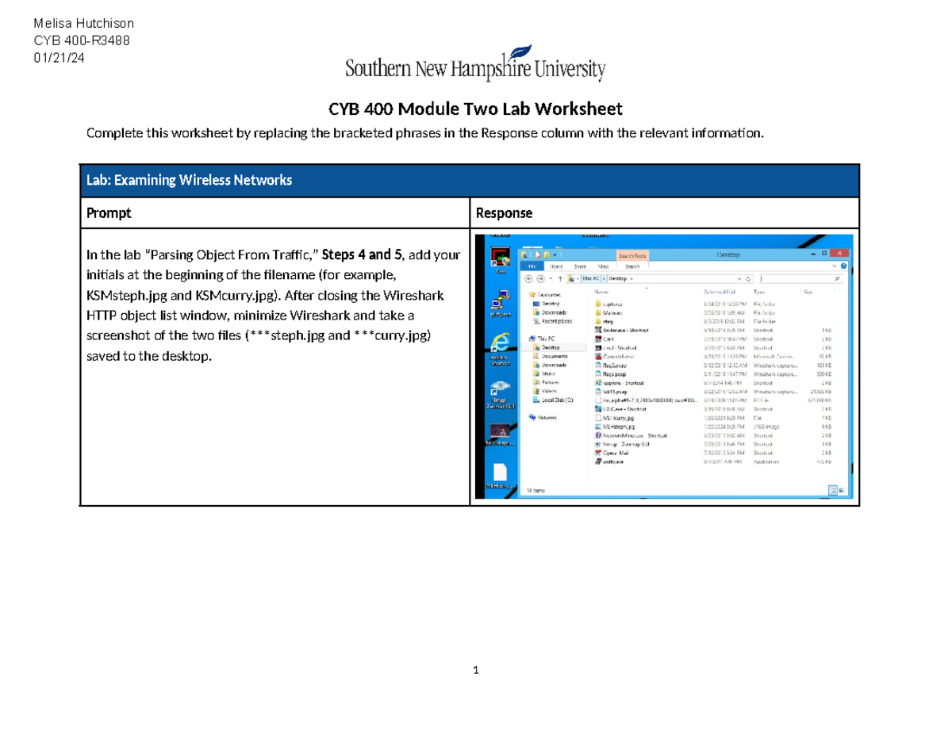The height and width of the screenshot is (735, 952).
Task: Open the Explorer help question mark
Action: pos(843,267)
